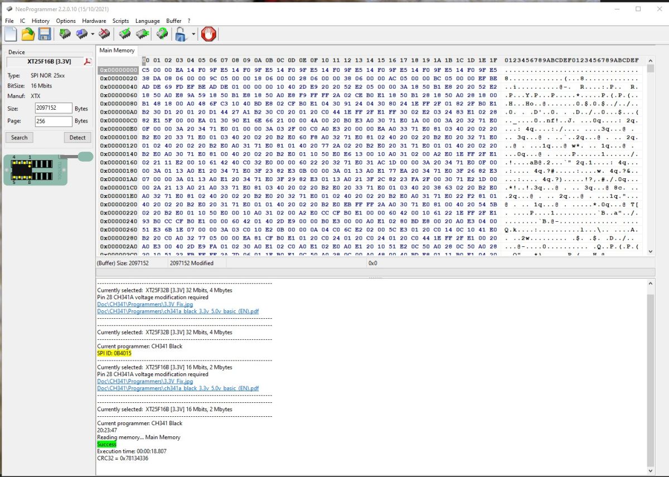
Task: Click the Write IC chip icon
Action: click(x=82, y=34)
